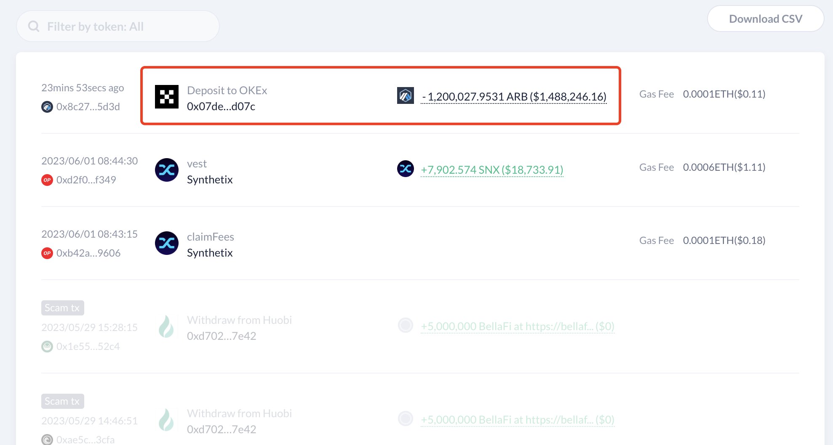Viewport: 833px width, 445px height.
Task: Open BellaFi amount link in 14:46:51 row
Action: (518, 420)
